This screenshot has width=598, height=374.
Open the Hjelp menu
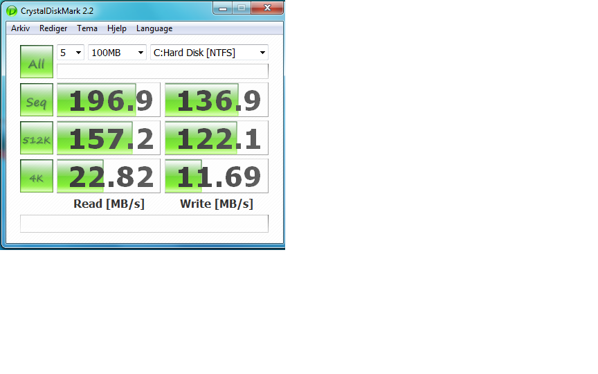click(x=117, y=28)
